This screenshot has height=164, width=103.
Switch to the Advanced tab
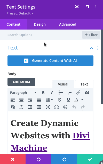(68, 24)
